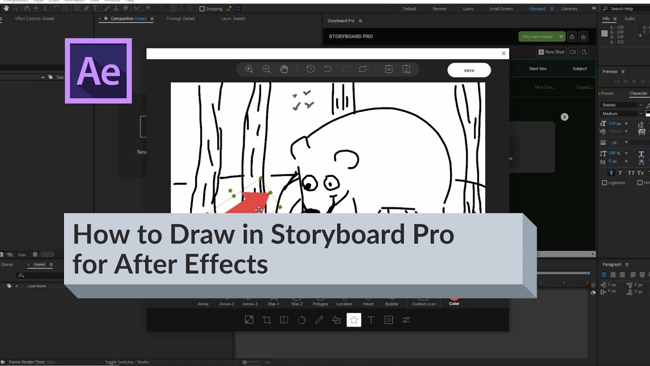
Task: Select the Hand tool in After Effects toolbar
Action: coord(6,9)
